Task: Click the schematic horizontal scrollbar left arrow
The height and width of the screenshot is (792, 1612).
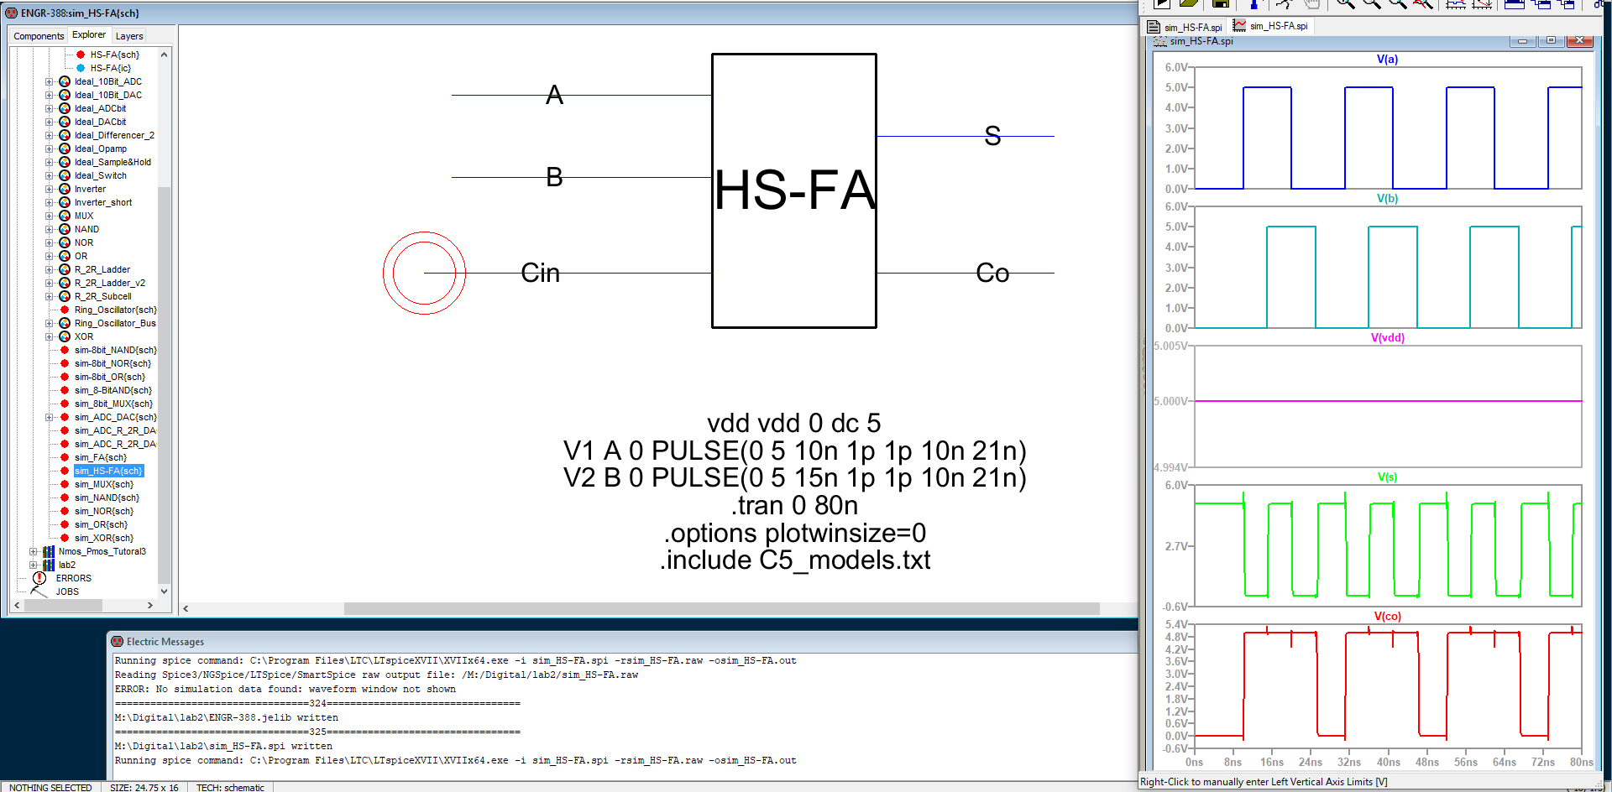Action: tap(186, 608)
